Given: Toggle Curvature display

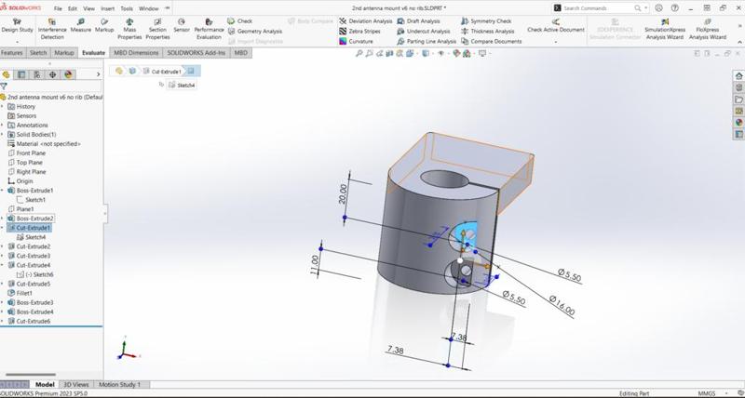Looking at the screenshot, I should [359, 41].
